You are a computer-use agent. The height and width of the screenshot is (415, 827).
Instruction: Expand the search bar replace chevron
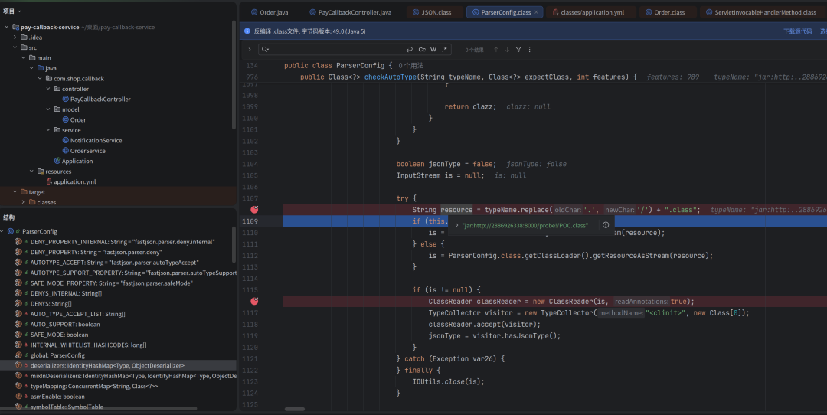click(x=250, y=50)
